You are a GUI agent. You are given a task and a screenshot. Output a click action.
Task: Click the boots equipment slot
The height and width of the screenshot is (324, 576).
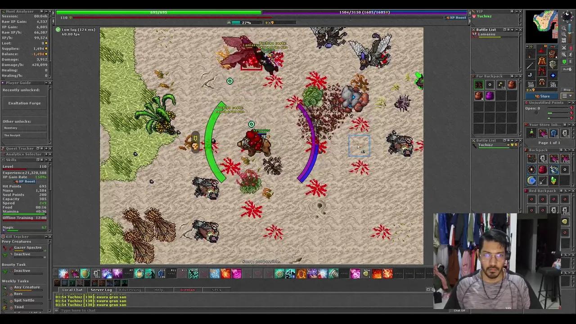[542, 81]
